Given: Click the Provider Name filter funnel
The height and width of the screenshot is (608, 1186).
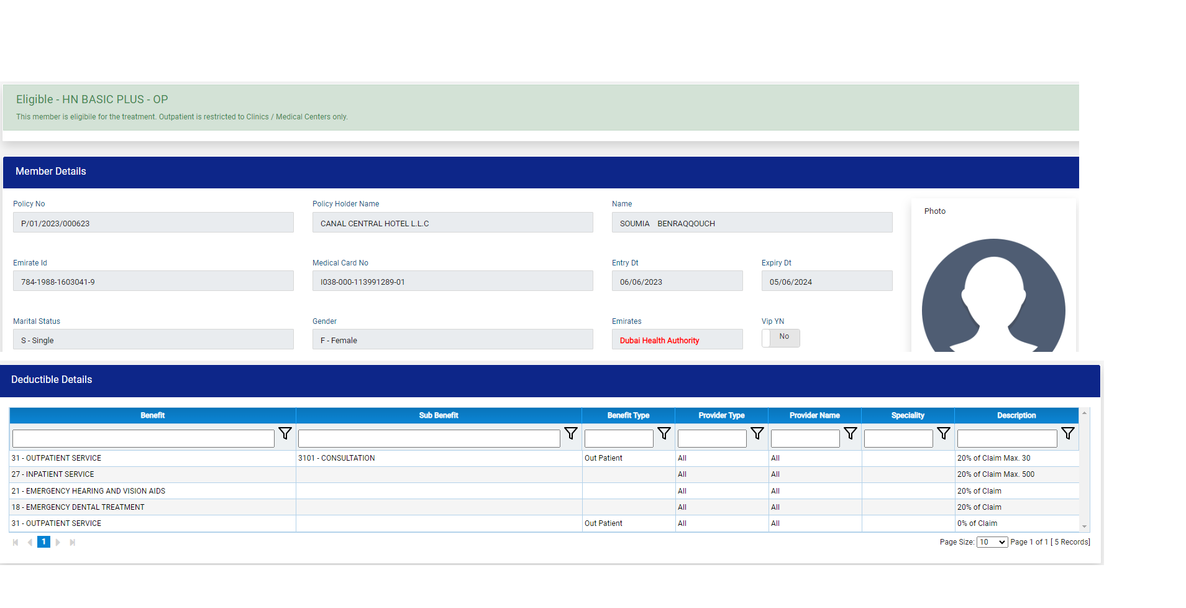Looking at the screenshot, I should [851, 434].
